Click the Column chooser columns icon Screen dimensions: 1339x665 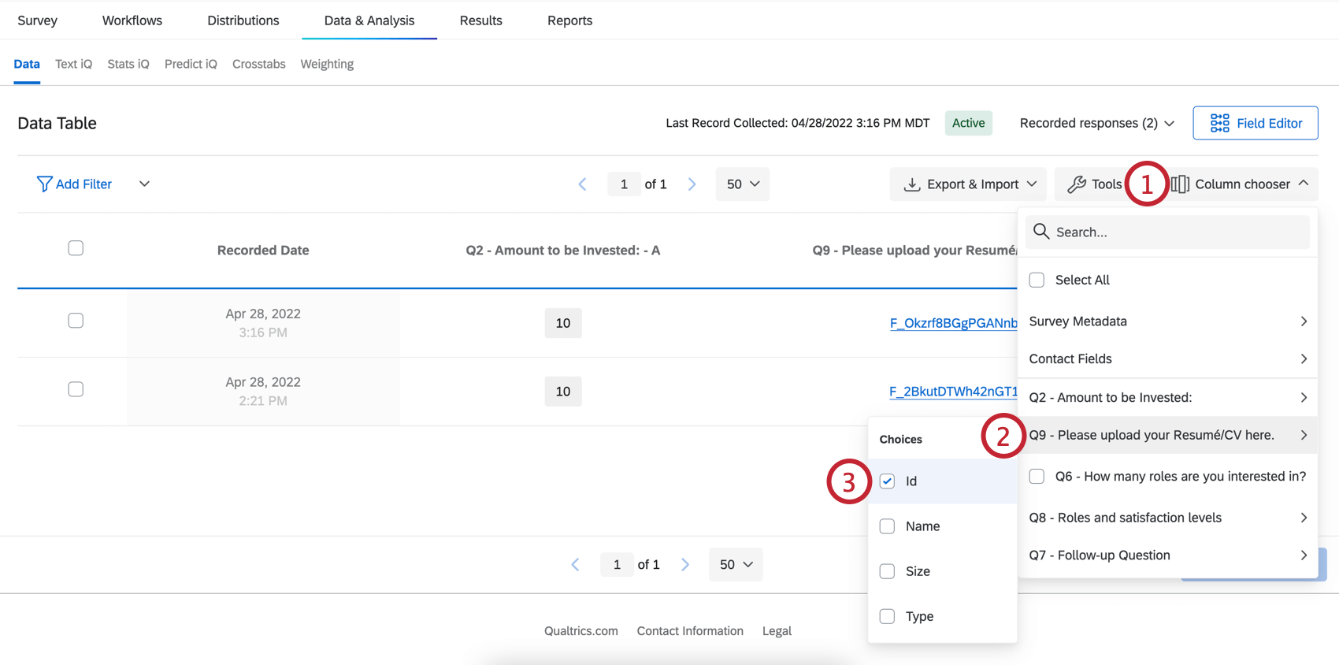click(1180, 184)
